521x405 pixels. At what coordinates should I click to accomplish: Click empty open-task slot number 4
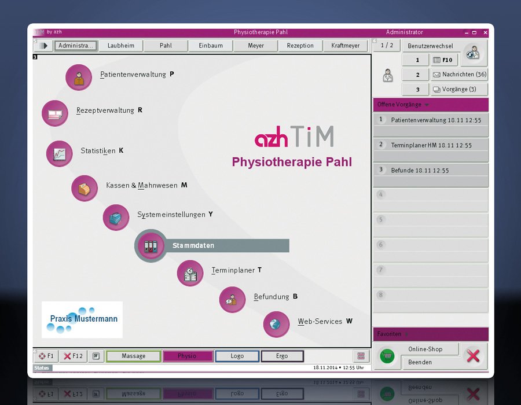pos(431,201)
